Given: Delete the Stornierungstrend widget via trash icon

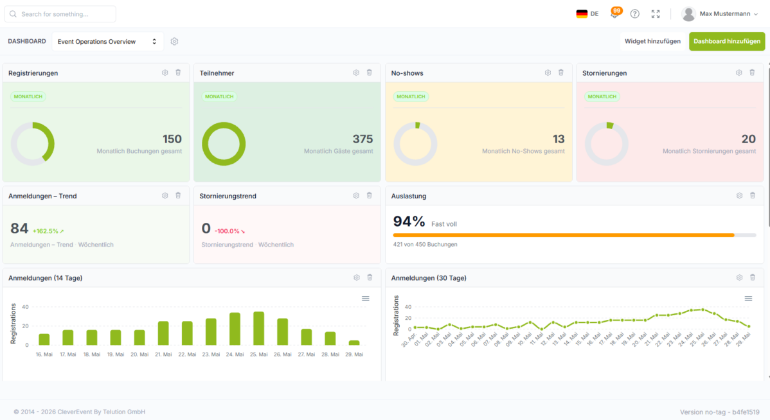Looking at the screenshot, I should 370,195.
